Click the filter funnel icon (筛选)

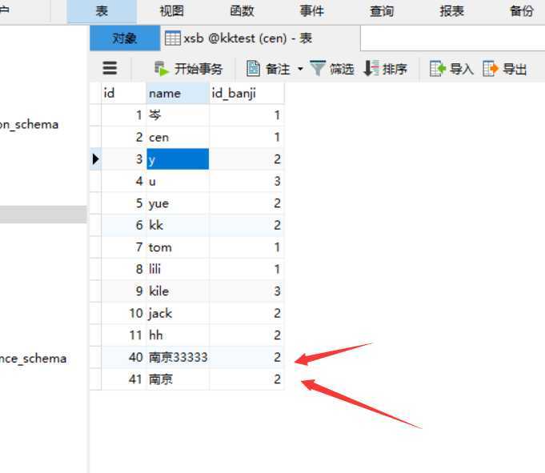click(x=318, y=68)
